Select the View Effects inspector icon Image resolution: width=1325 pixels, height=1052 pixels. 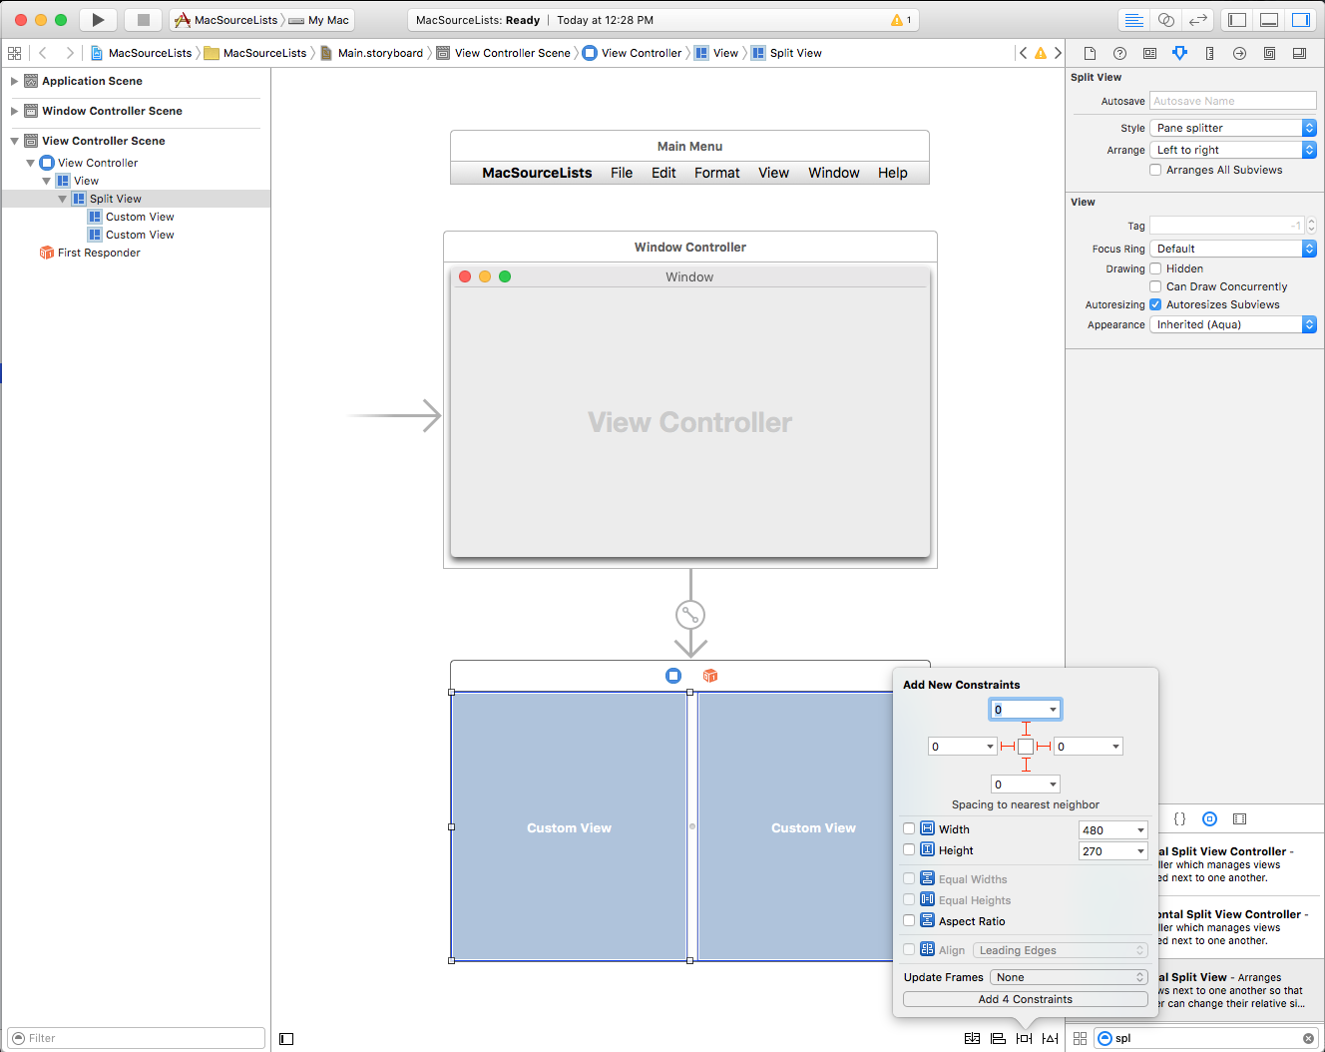[x=1299, y=53]
